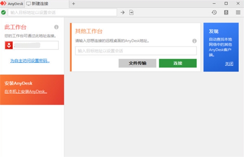The height and width of the screenshot is (157, 244).
Task: Click the 此工作台 heading
Action: tap(15, 27)
